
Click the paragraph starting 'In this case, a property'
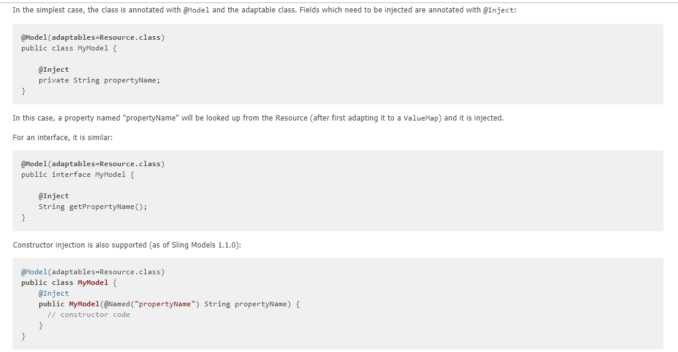click(258, 118)
